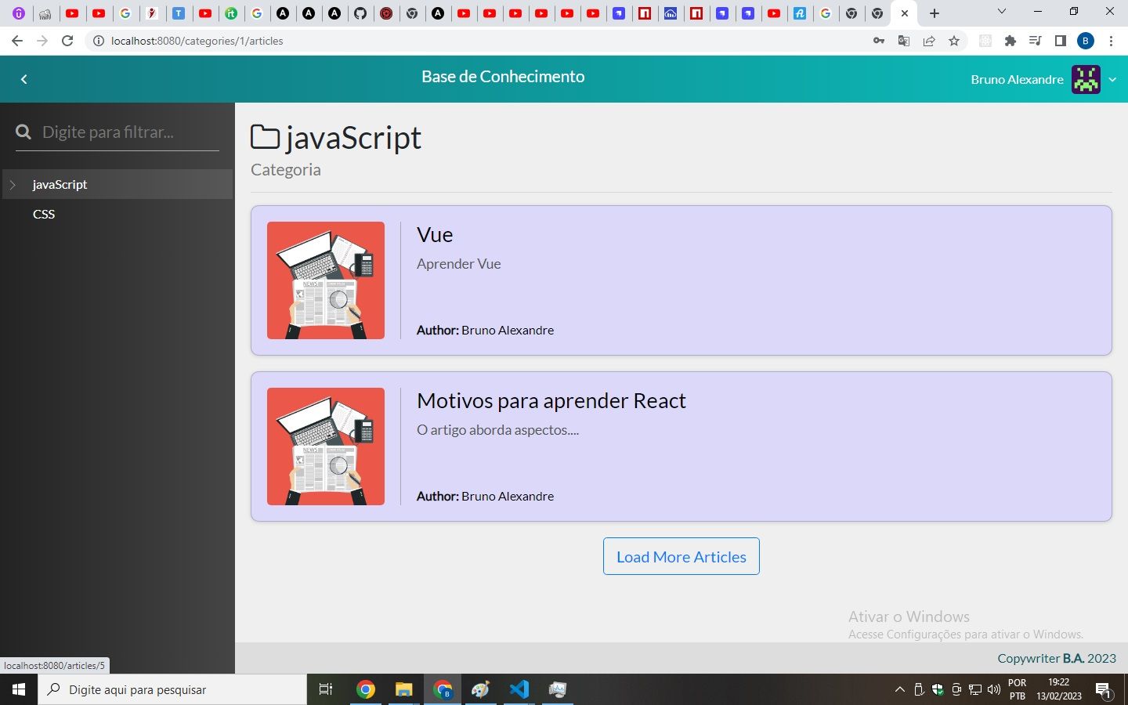The height and width of the screenshot is (705, 1128).
Task: Open the Bruno Alexandre user dropdown
Action: pos(1043,79)
